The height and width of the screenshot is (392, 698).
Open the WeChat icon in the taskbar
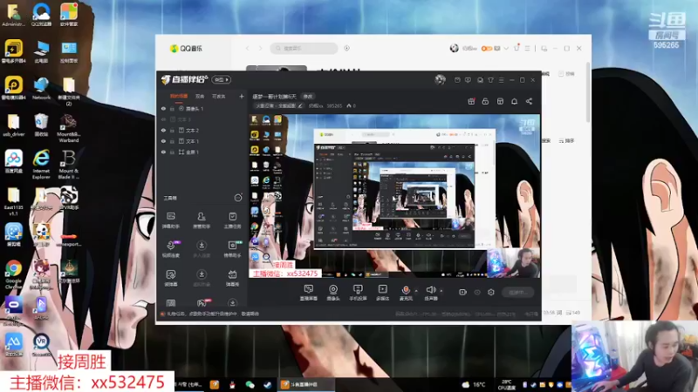pyautogui.click(x=250, y=385)
